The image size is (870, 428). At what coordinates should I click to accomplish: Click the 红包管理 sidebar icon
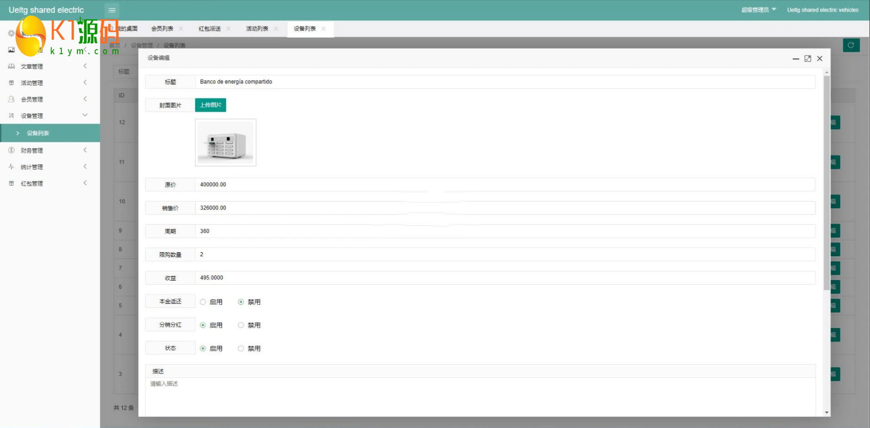point(11,183)
